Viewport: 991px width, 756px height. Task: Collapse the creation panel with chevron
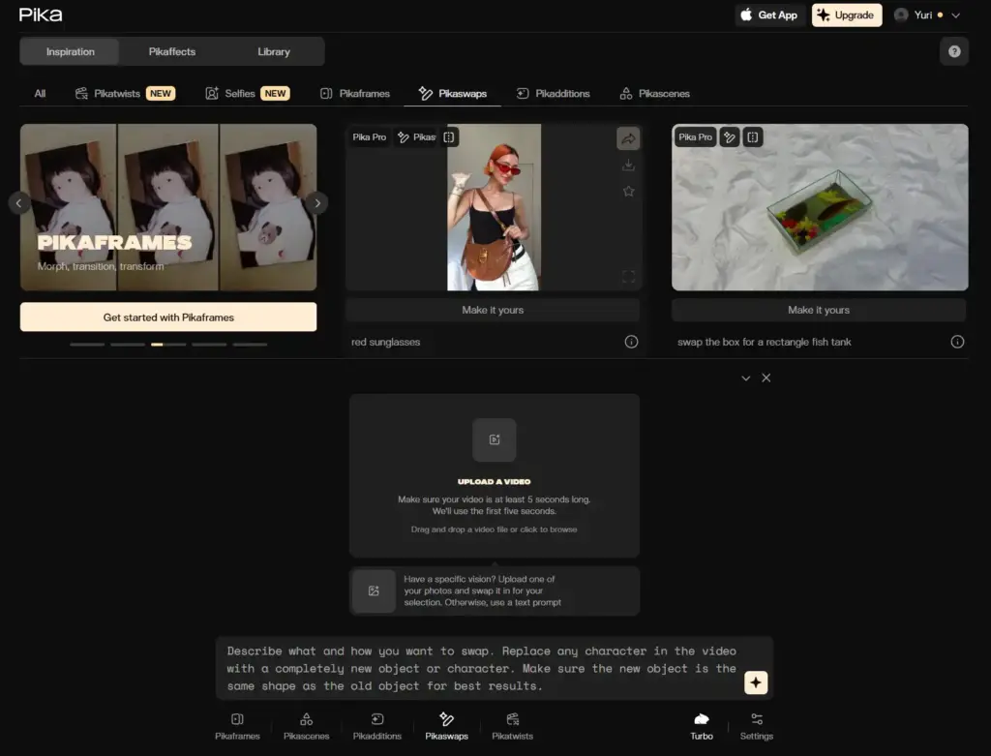[x=746, y=378]
